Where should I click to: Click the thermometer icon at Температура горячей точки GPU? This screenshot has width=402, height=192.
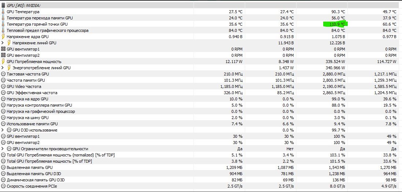[3, 24]
